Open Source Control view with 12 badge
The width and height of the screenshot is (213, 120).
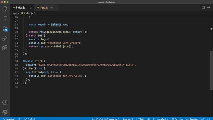(x=5, y=29)
